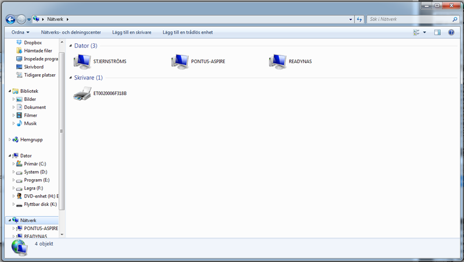Select Hämtade filer in the sidebar
This screenshot has height=262, width=464.
(x=38, y=50)
